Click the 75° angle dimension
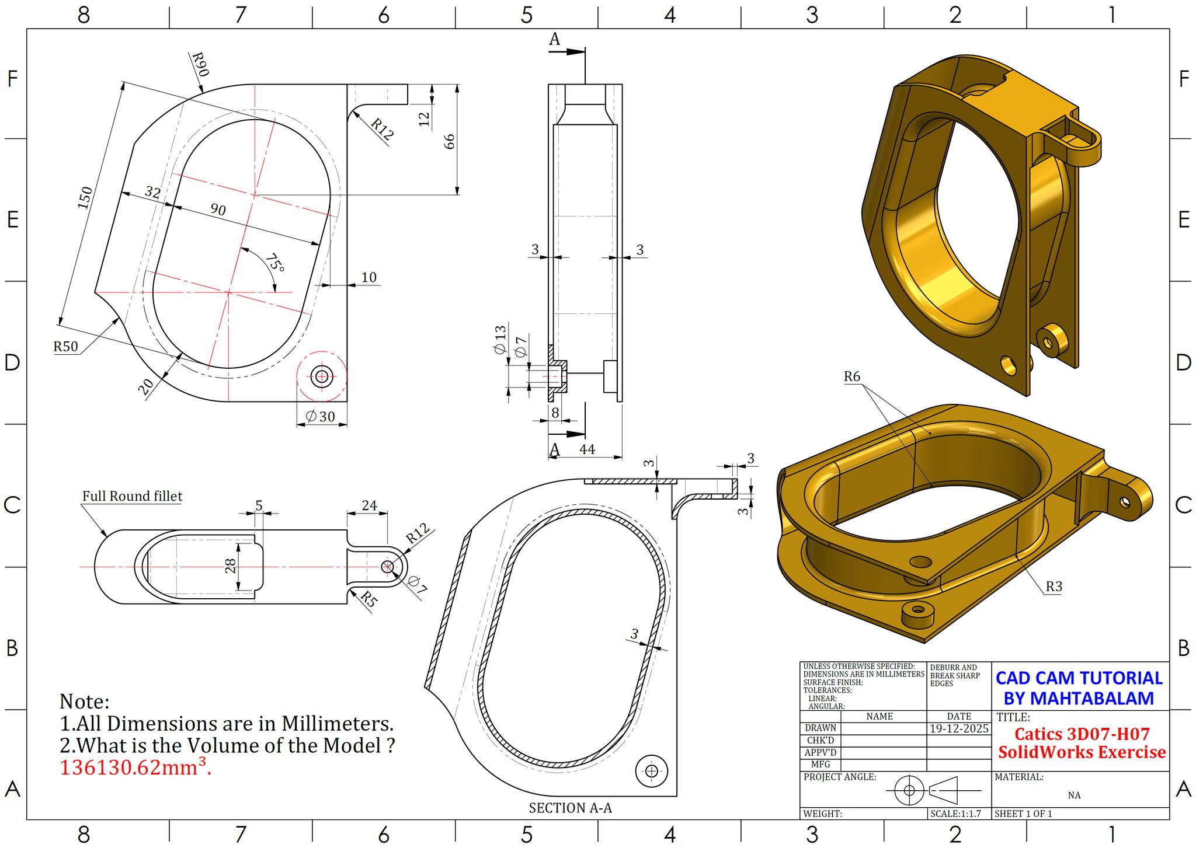1196x848 pixels. 274,263
